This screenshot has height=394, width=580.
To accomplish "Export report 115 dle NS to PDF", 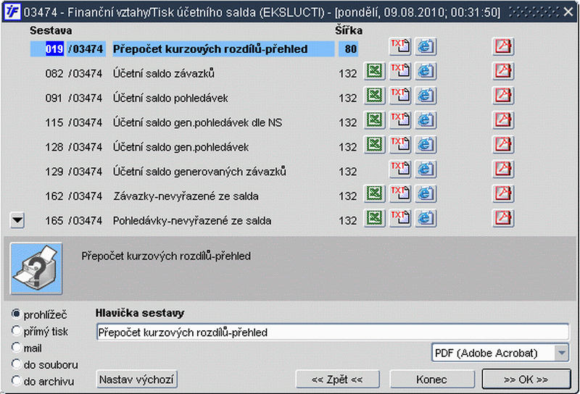I will pyautogui.click(x=503, y=120).
